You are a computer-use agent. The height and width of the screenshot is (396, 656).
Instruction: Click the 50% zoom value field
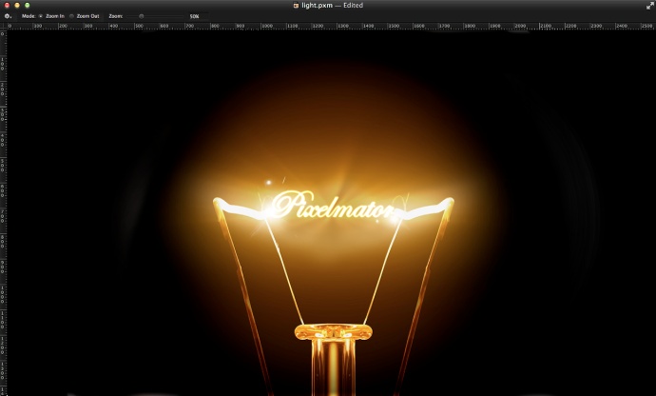tap(198, 16)
